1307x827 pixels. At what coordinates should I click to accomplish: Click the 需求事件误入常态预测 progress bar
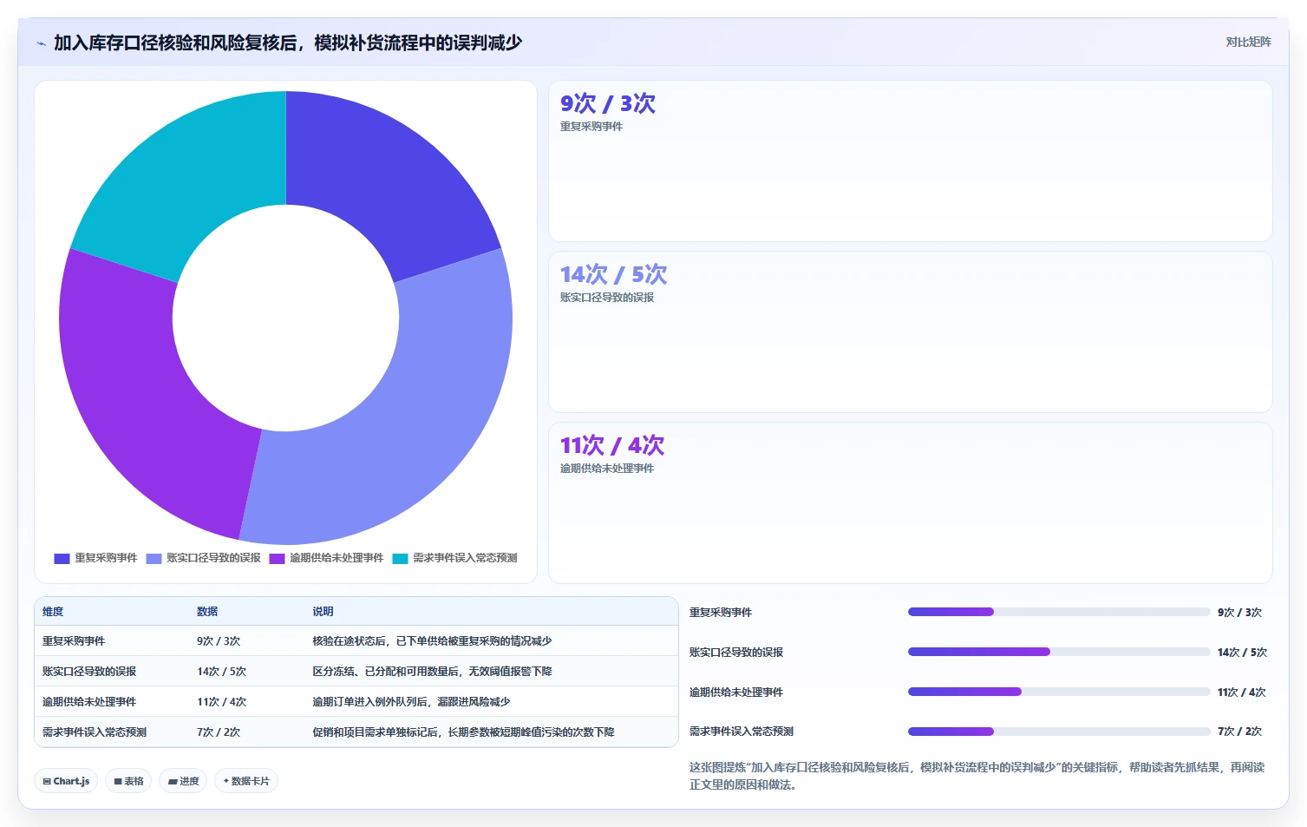pyautogui.click(x=1059, y=732)
